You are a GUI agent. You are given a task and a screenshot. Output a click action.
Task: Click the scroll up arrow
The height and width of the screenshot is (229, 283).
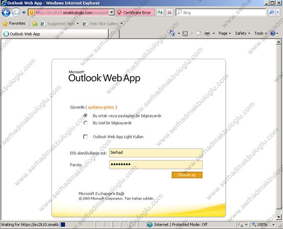pyautogui.click(x=279, y=42)
